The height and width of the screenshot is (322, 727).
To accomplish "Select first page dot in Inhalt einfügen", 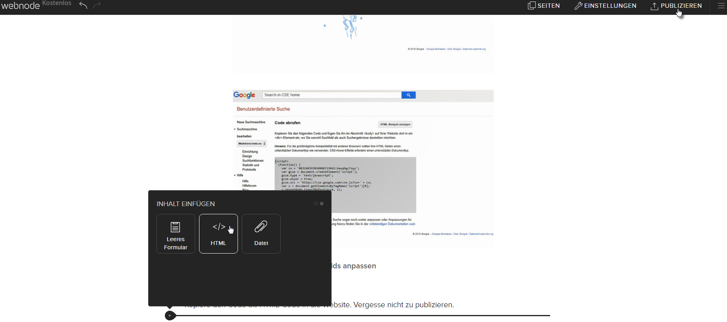I will tap(316, 204).
